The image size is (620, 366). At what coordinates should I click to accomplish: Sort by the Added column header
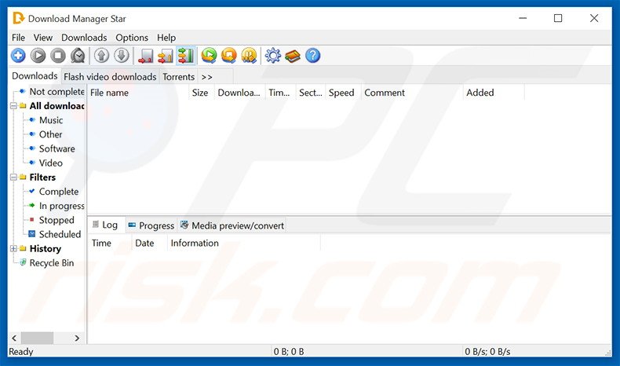(x=494, y=93)
